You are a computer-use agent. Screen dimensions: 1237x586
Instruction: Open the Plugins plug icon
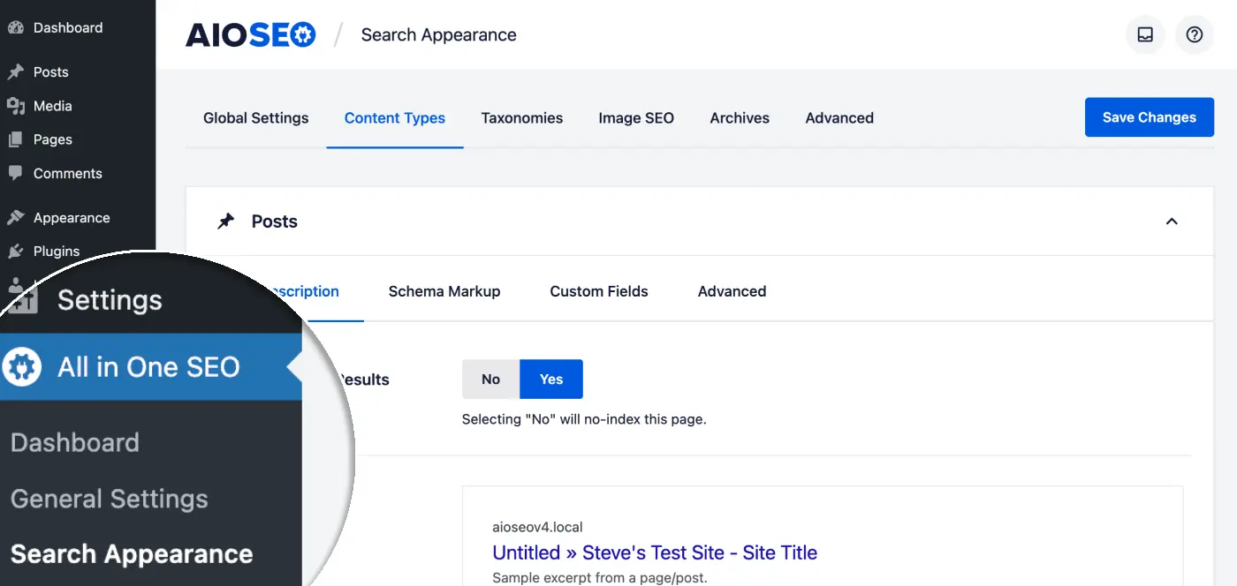15,252
